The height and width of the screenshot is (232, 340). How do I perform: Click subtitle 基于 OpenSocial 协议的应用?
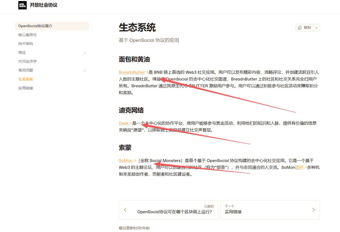pyautogui.click(x=149, y=40)
